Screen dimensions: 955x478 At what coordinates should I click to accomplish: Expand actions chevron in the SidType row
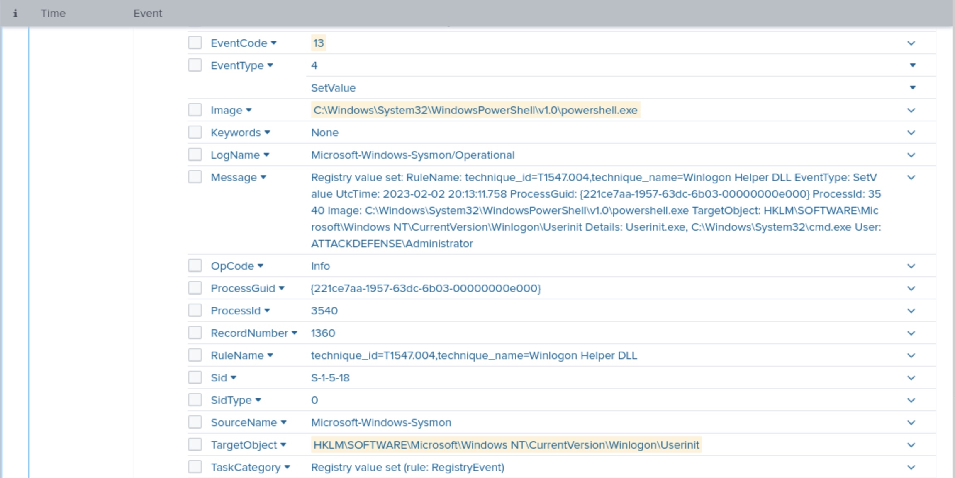tap(911, 400)
